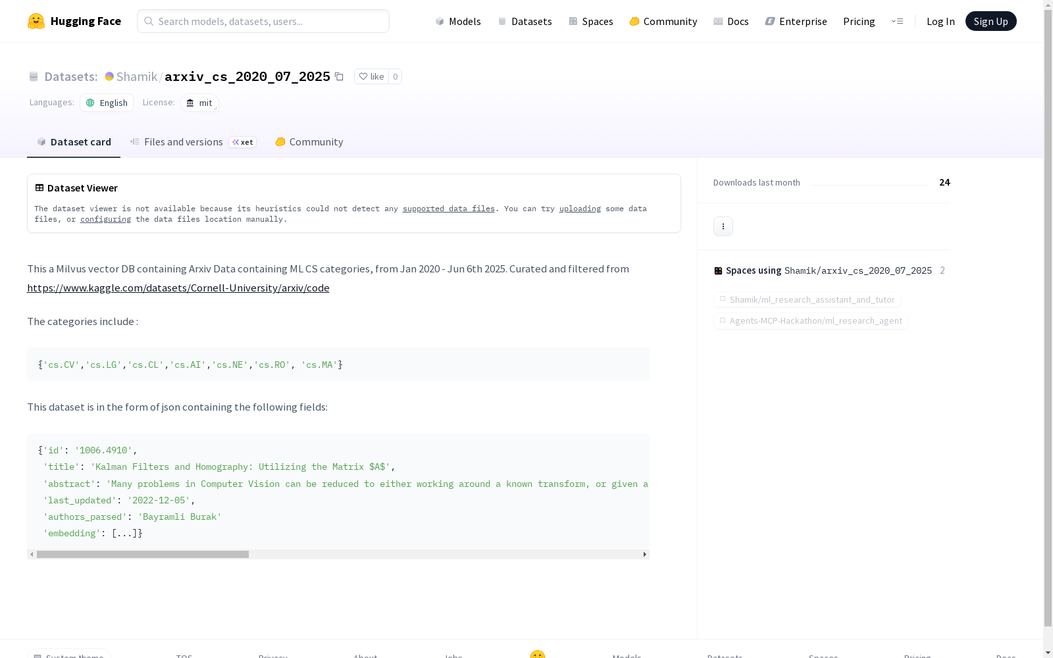Open Community in the top navigation
The image size is (1053, 658).
coord(663,21)
